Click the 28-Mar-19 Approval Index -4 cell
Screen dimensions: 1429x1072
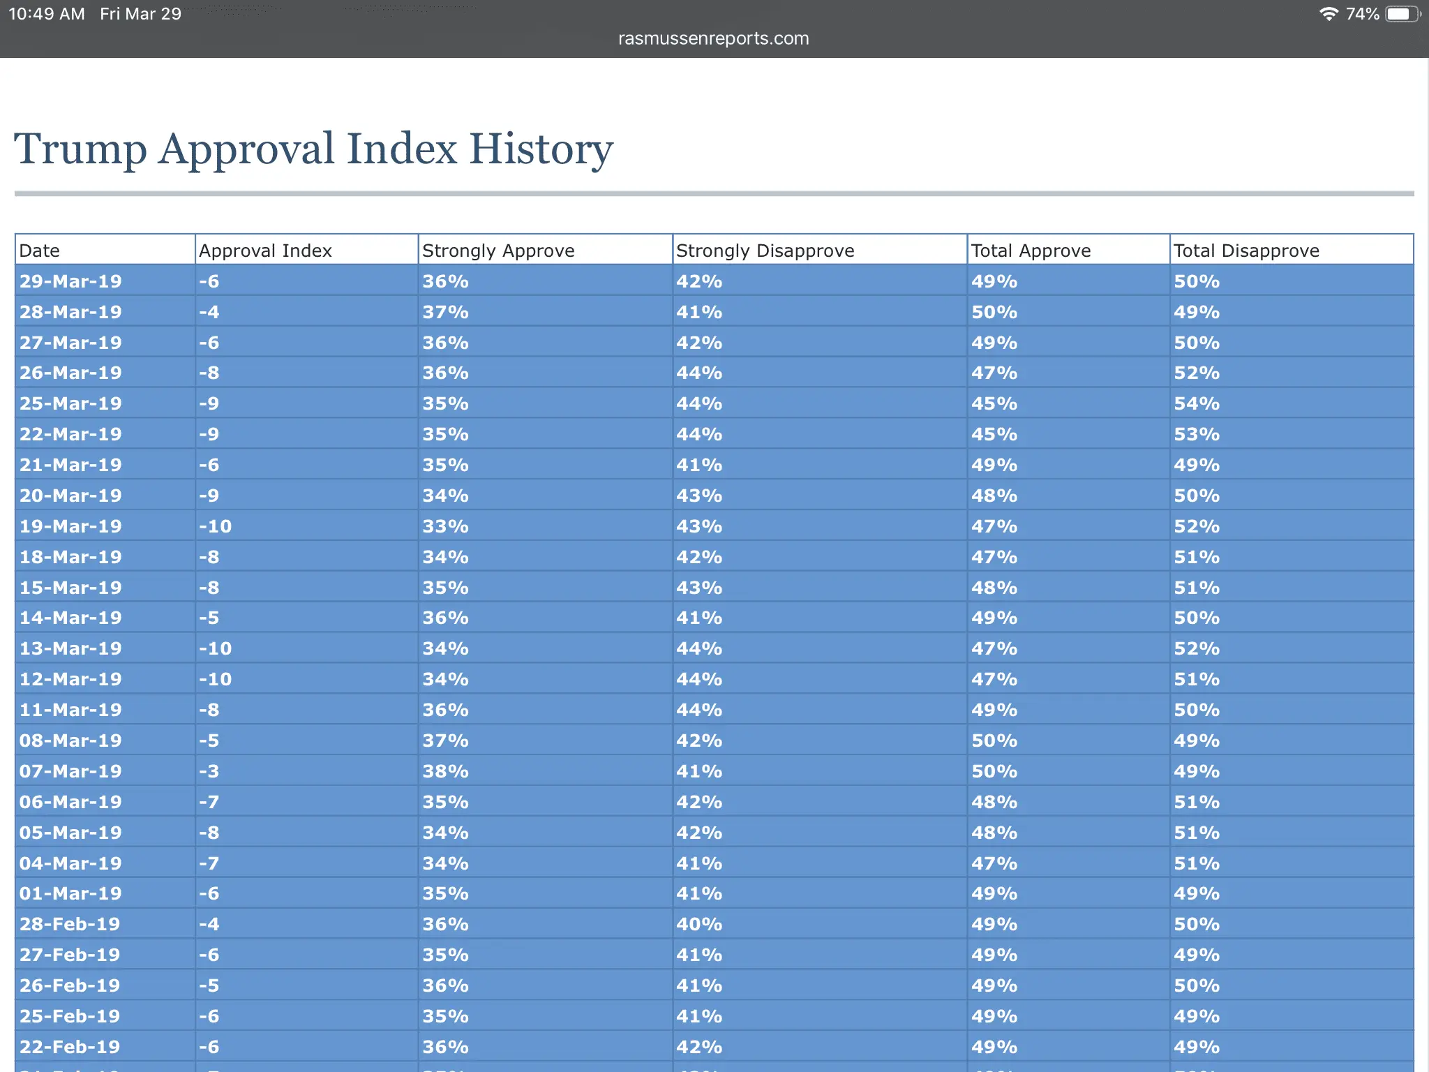click(209, 312)
